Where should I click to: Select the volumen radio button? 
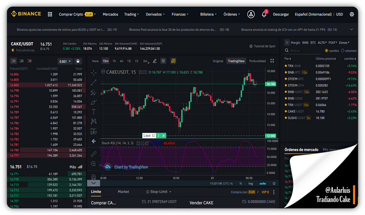click(343, 50)
